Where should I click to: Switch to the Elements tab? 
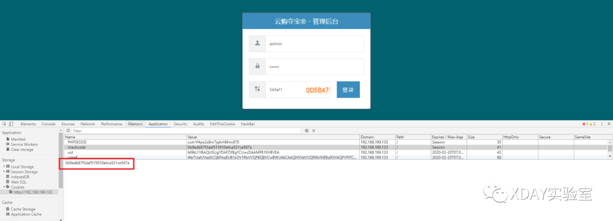coord(28,124)
